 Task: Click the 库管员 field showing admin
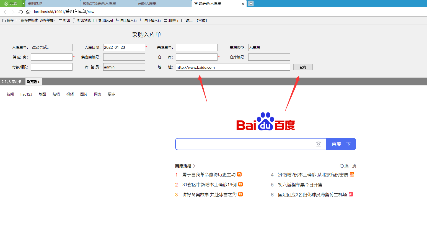pos(124,67)
